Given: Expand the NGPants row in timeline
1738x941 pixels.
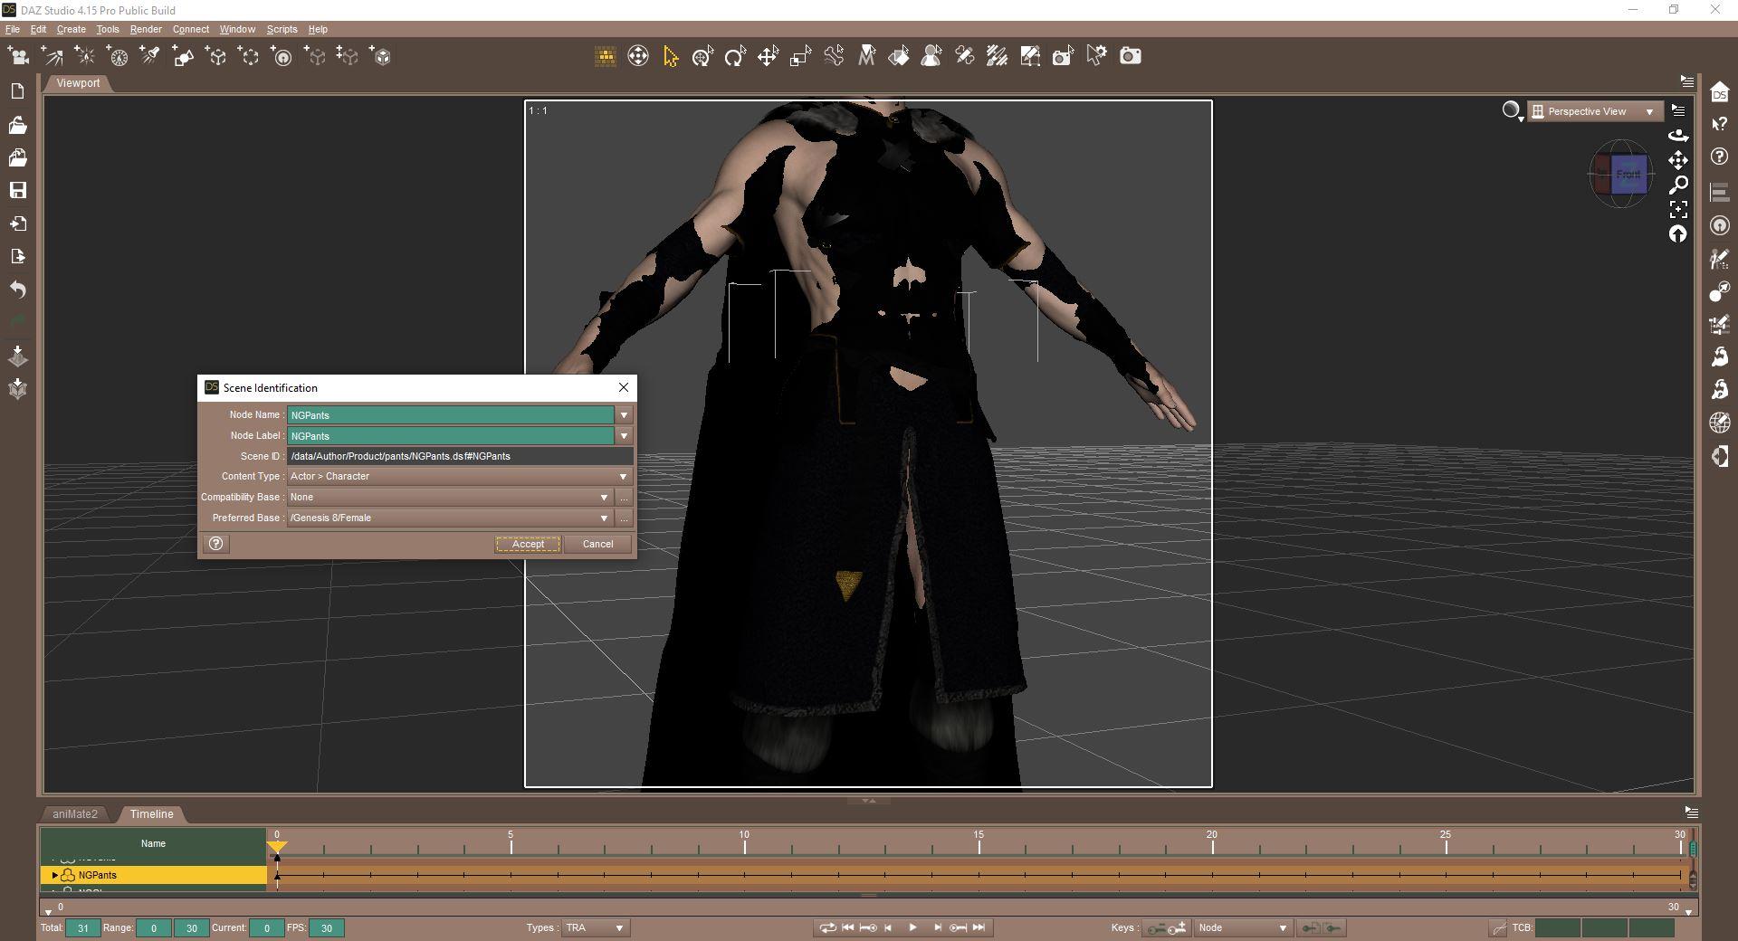Looking at the screenshot, I should click(x=55, y=876).
